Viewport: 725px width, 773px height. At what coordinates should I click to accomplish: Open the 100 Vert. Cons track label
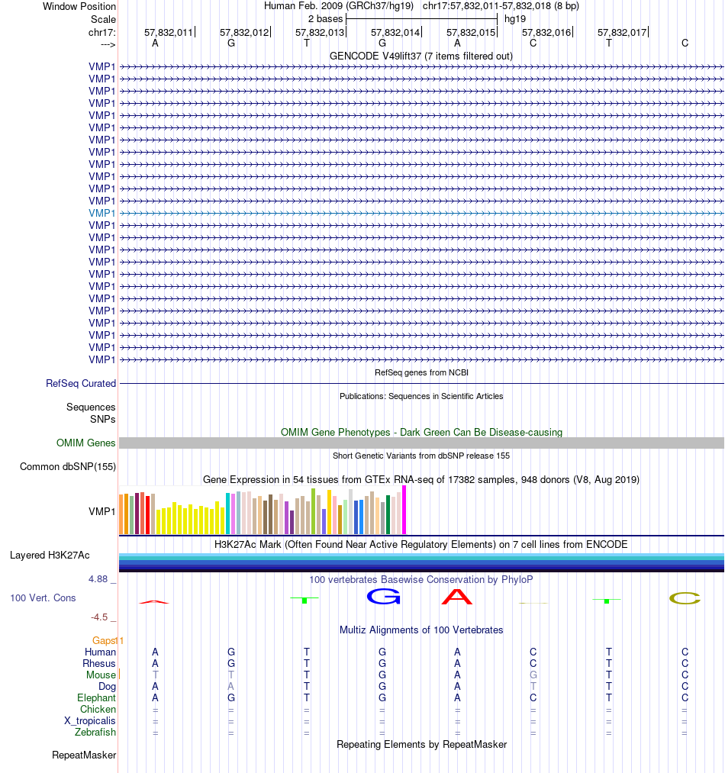43,597
